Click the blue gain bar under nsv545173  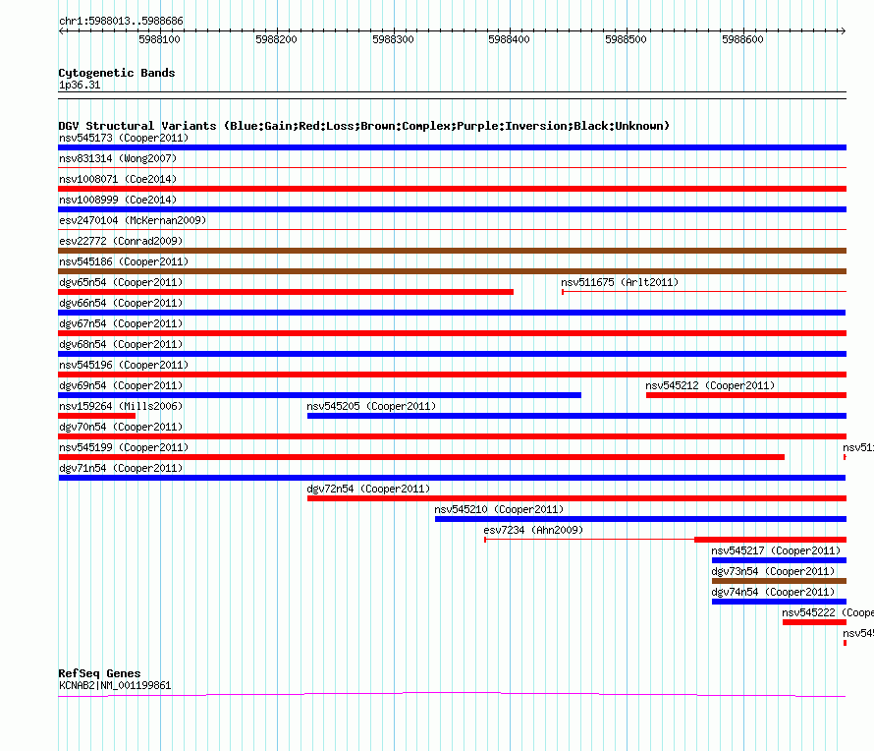[x=452, y=147]
